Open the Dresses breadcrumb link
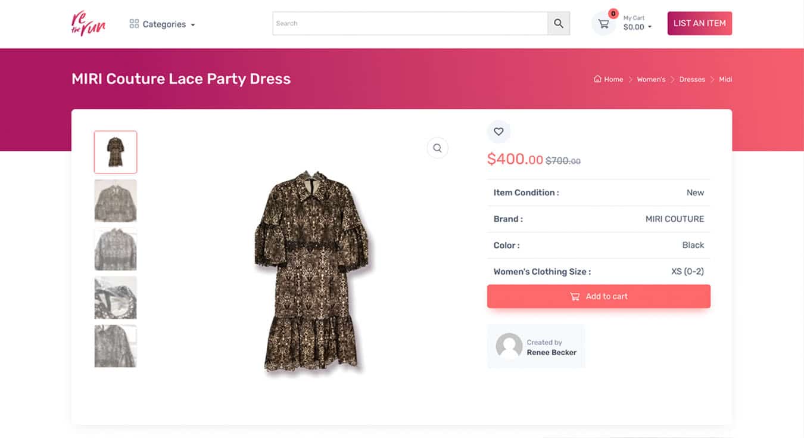This screenshot has height=438, width=804. (x=692, y=79)
